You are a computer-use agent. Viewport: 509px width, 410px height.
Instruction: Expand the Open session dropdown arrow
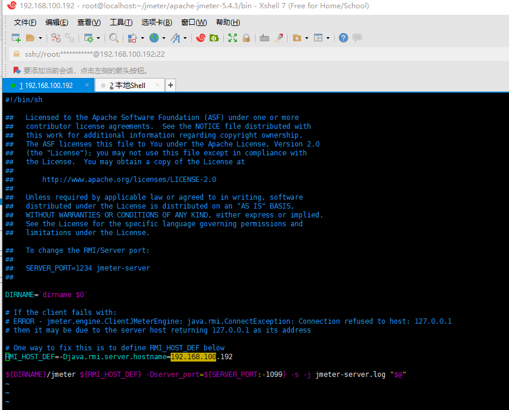(x=40, y=38)
